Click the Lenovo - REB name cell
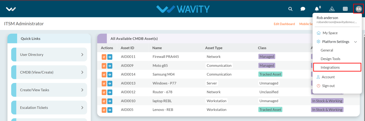Image resolution: width=365 pixels, height=121 pixels. (163, 110)
